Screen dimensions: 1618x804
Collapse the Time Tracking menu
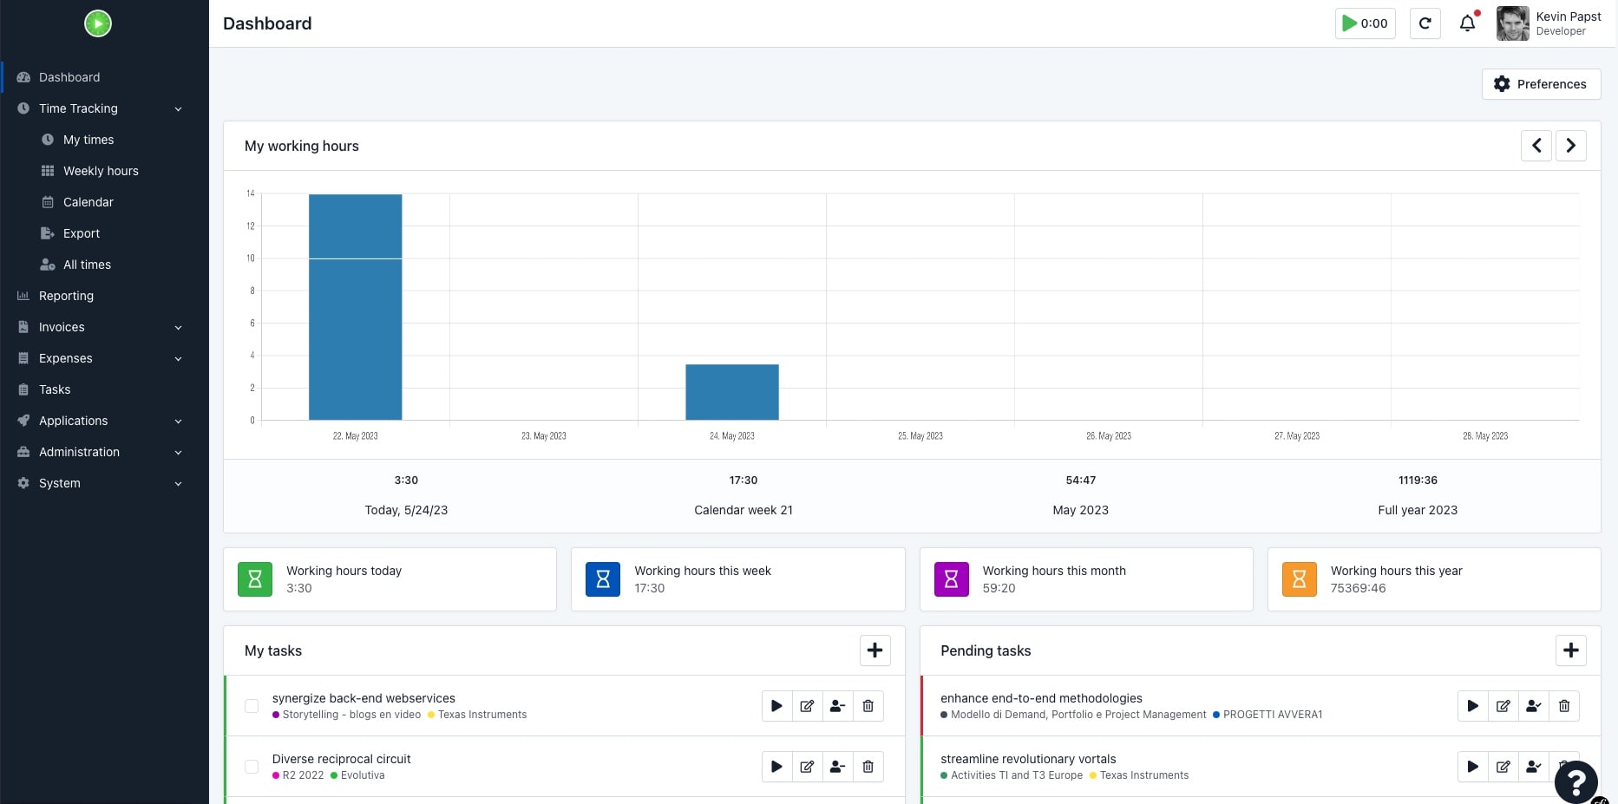[104, 108]
